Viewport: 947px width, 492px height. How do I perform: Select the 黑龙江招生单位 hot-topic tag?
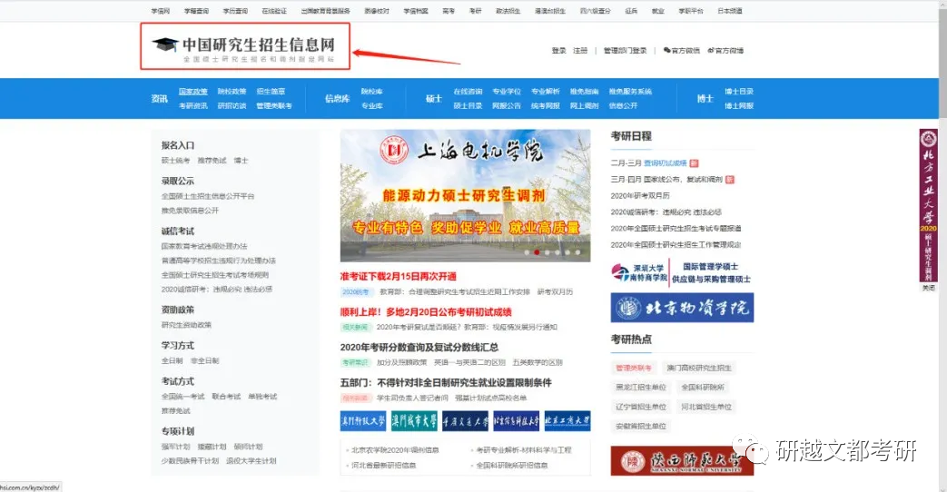[641, 387]
